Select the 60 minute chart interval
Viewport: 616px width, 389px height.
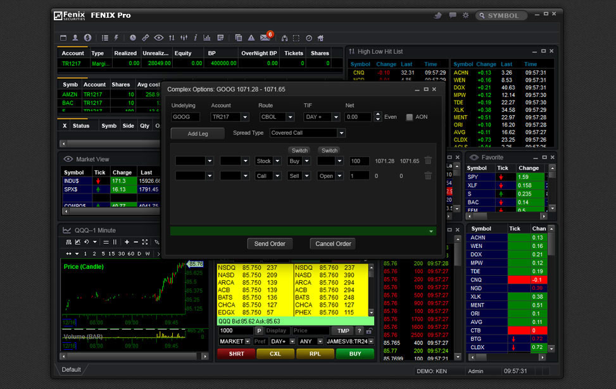(131, 254)
